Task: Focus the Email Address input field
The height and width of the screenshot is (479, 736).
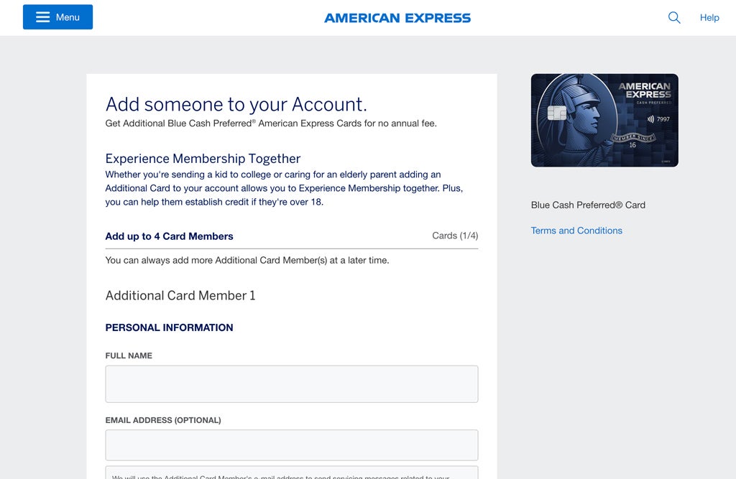Action: [x=291, y=445]
